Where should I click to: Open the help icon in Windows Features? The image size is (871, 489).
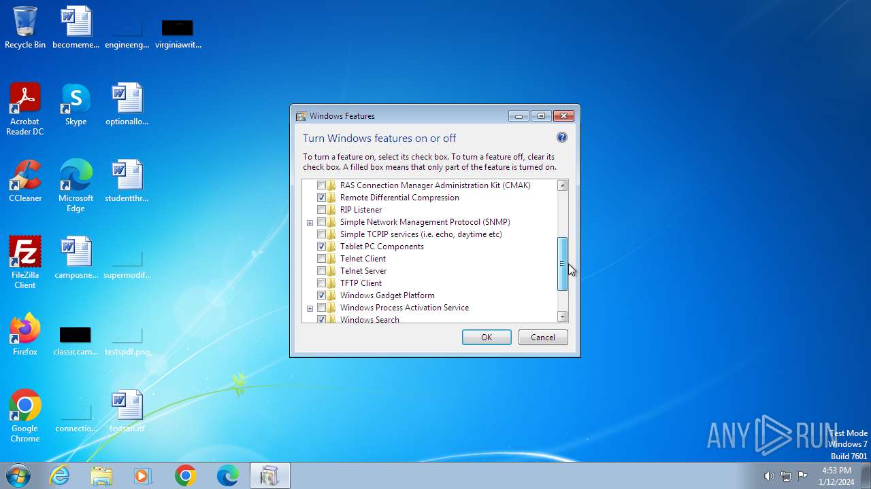coord(562,137)
